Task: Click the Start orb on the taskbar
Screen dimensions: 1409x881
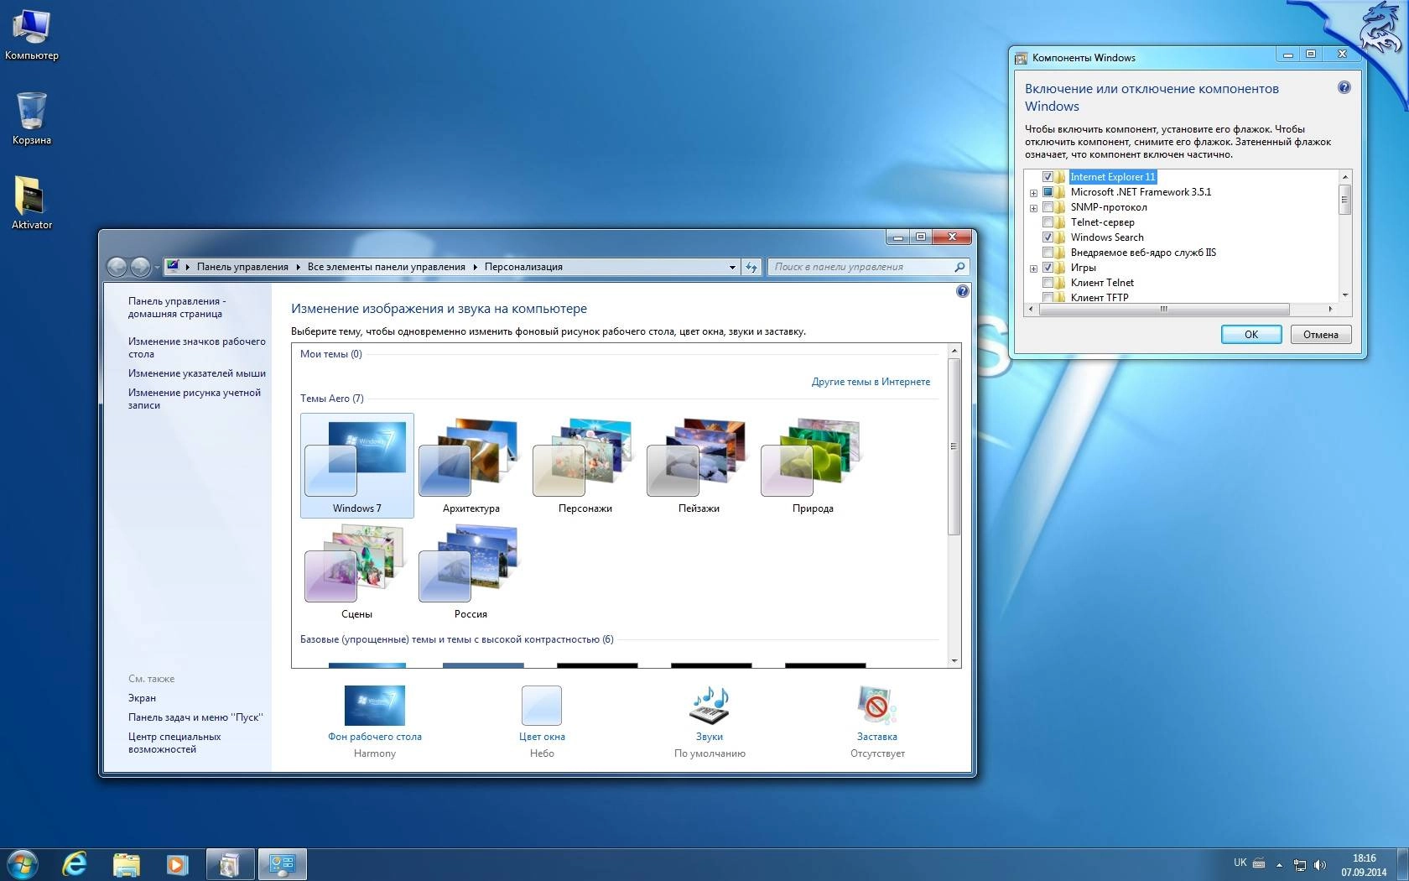Action: click(23, 864)
